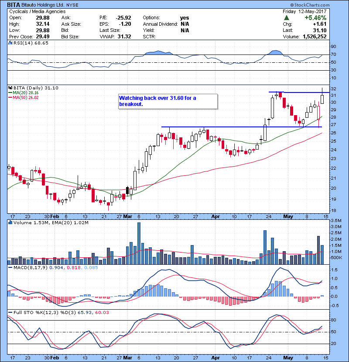Click the BITA (Daily) 31.10 legend
Screen dimensions: 349x362
pos(36,88)
